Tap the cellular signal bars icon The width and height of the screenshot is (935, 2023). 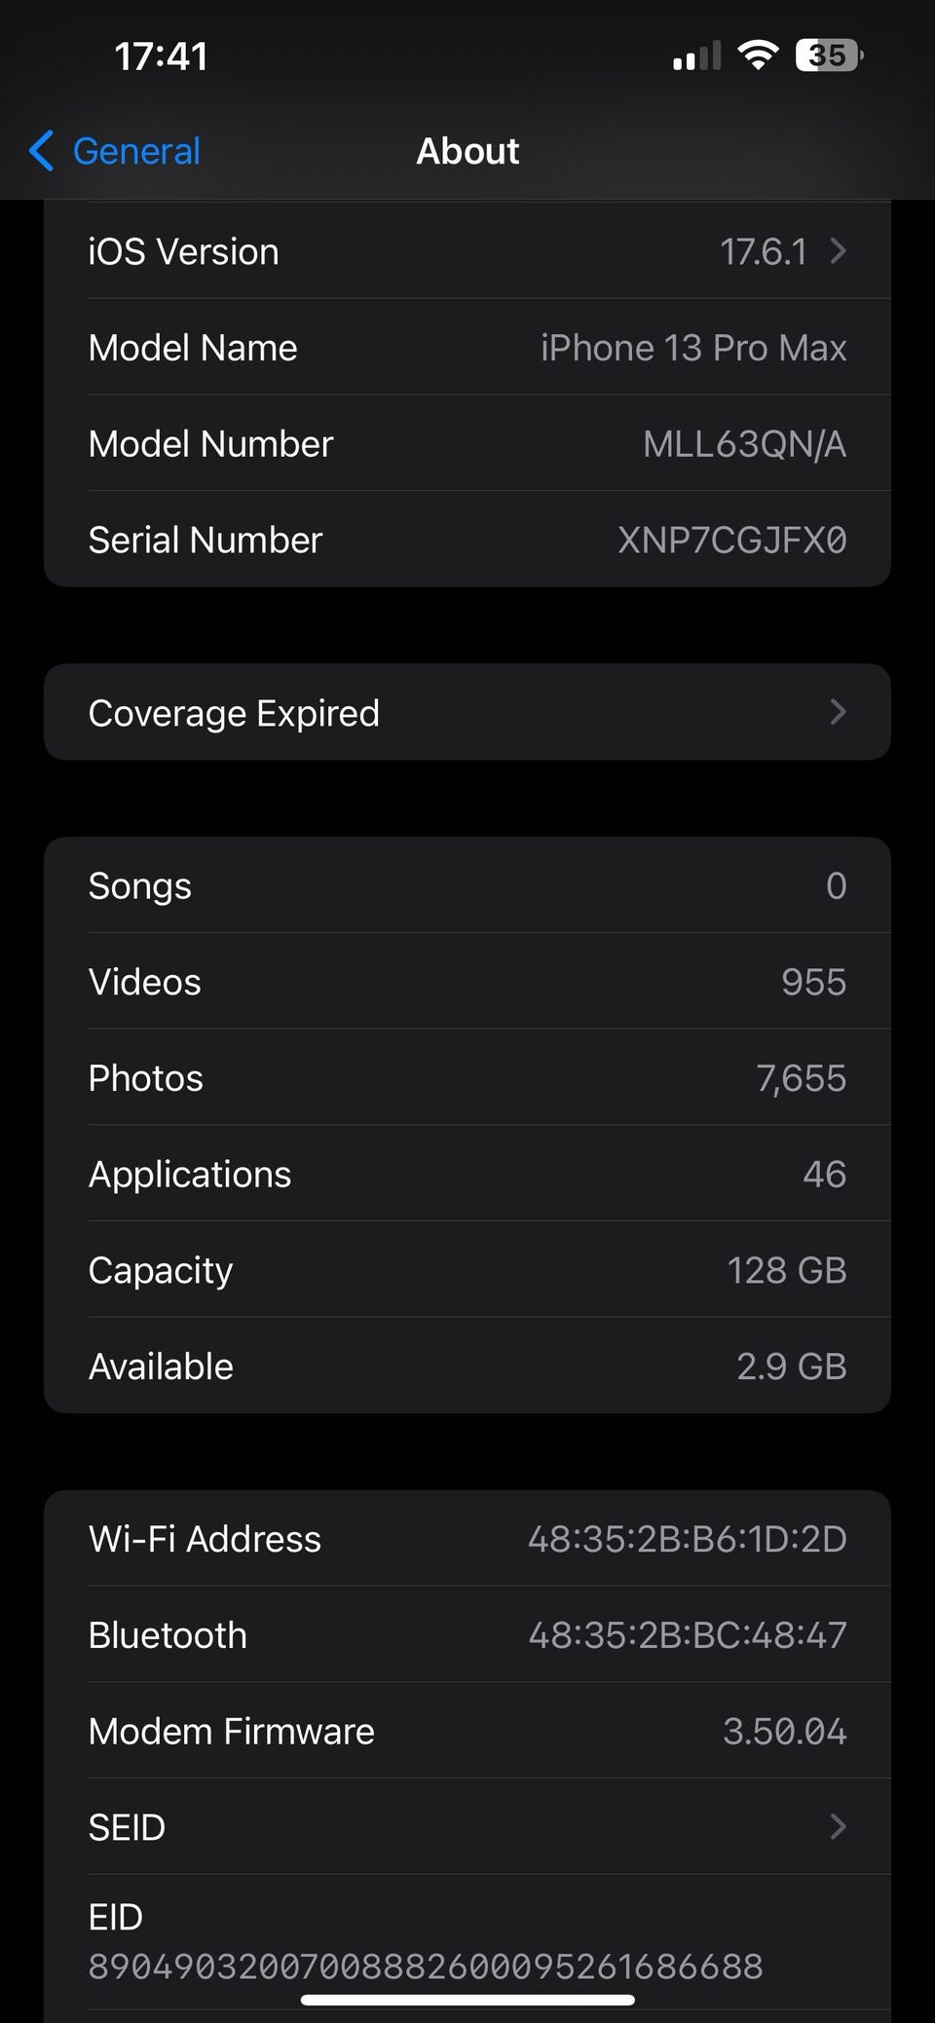point(696,56)
